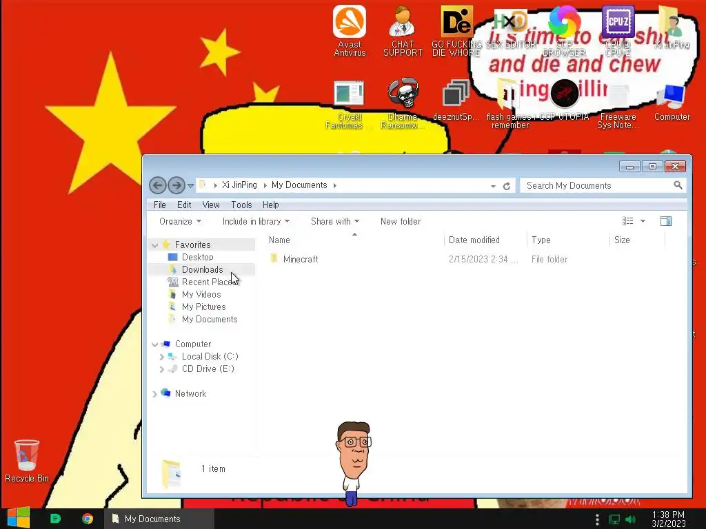Viewport: 706px width, 529px height.
Task: Open the flash games folder icon
Action: click(x=510, y=105)
